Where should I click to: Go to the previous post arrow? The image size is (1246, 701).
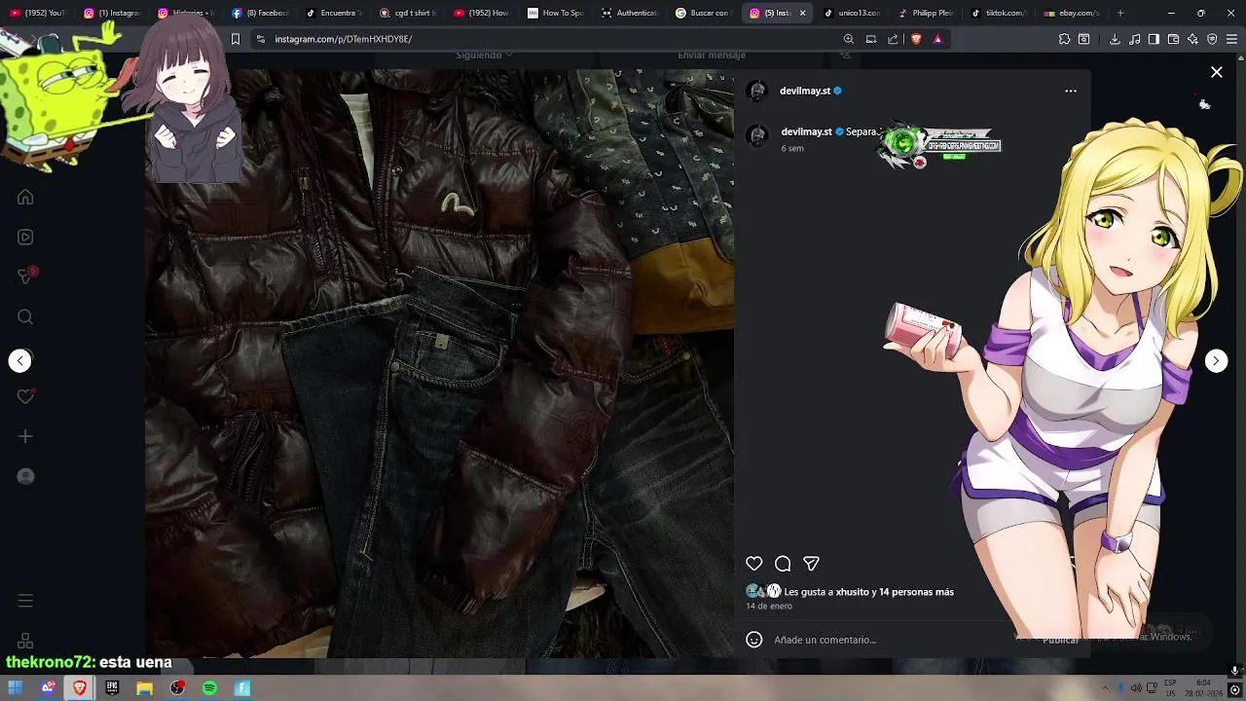pos(20,361)
